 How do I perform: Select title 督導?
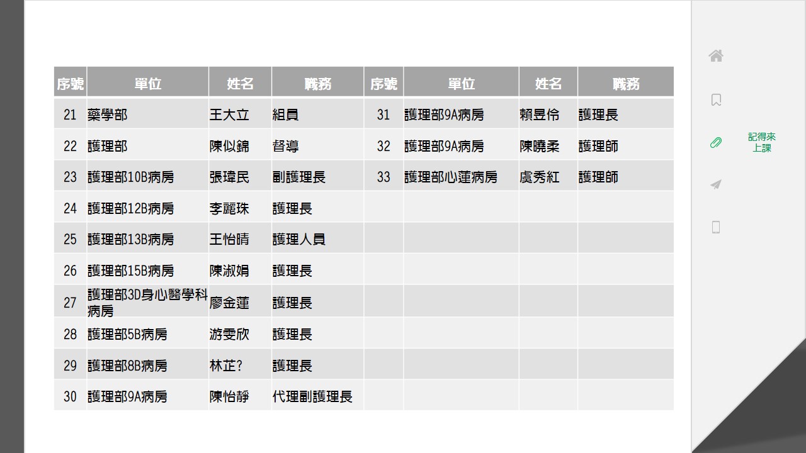pos(286,146)
